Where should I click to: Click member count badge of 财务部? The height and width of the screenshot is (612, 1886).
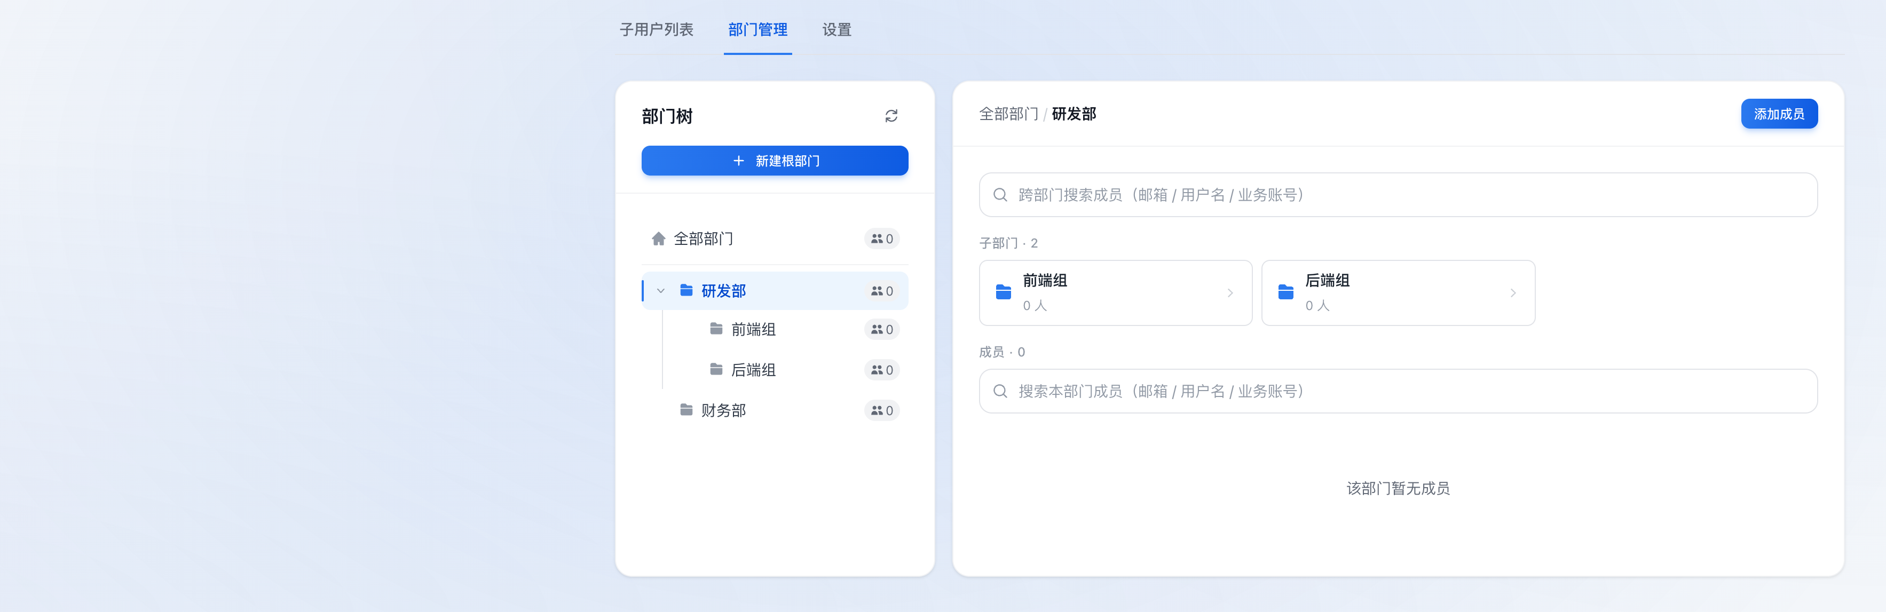coord(881,410)
